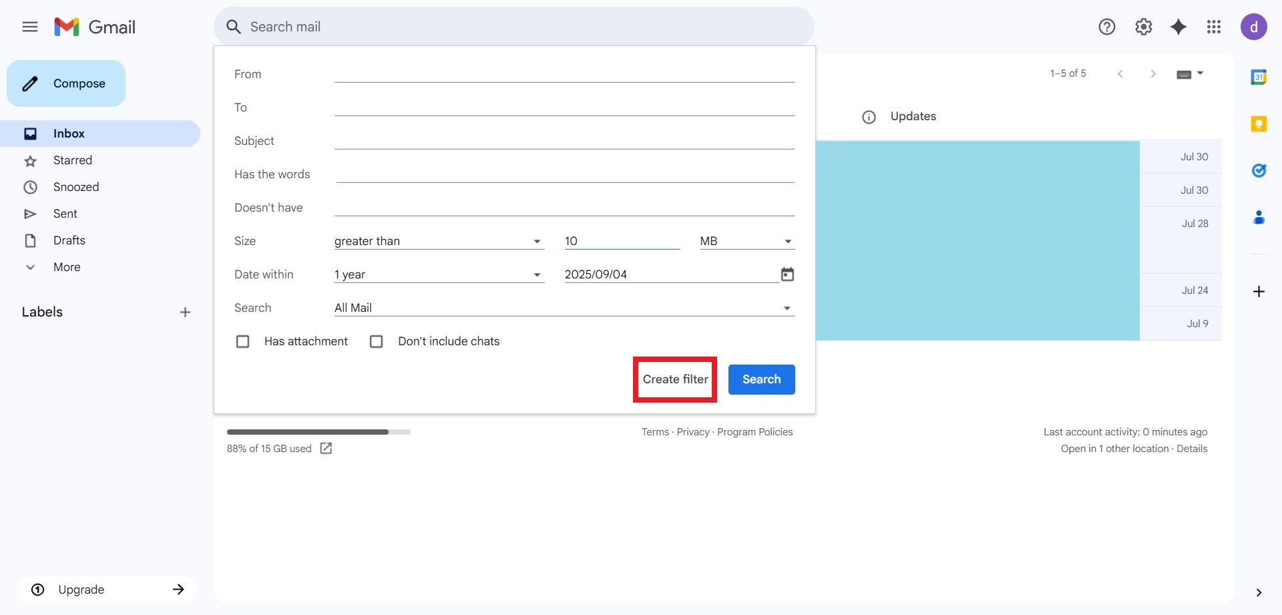Open the Gemini sparkle assistant
The height and width of the screenshot is (615, 1282).
[x=1179, y=27]
